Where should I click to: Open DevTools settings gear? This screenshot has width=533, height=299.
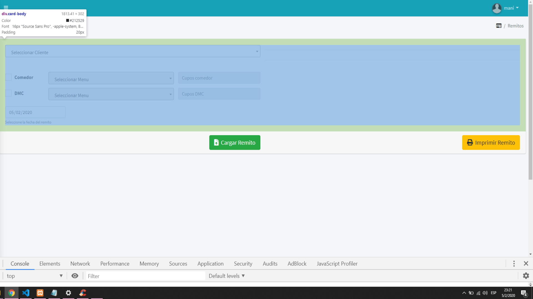pos(526,276)
